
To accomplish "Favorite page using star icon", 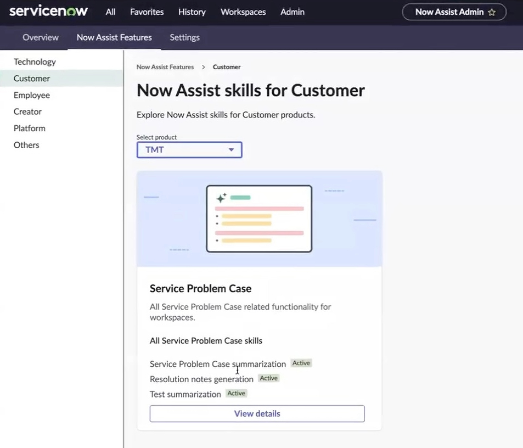I will [x=492, y=12].
